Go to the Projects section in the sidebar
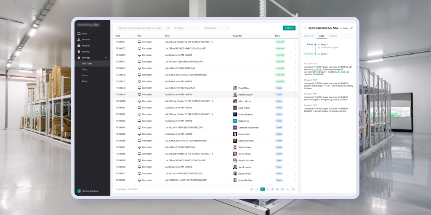 [x=85, y=45]
